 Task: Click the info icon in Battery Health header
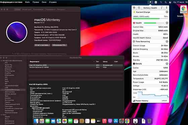click(161, 8)
